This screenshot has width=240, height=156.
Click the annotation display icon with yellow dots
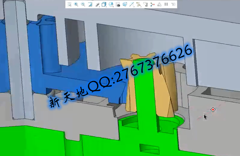click(x=138, y=4)
